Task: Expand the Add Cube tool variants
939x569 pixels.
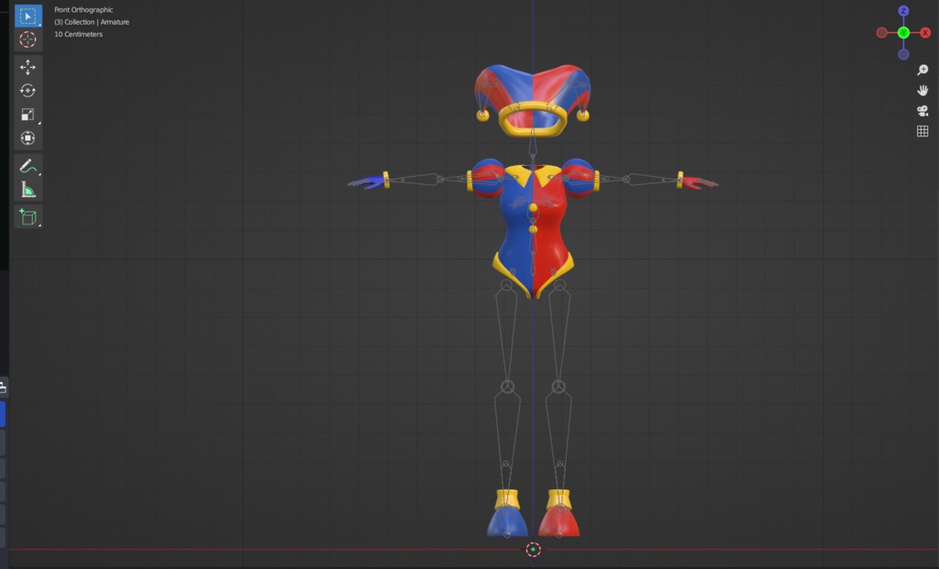Action: pyautogui.click(x=38, y=226)
